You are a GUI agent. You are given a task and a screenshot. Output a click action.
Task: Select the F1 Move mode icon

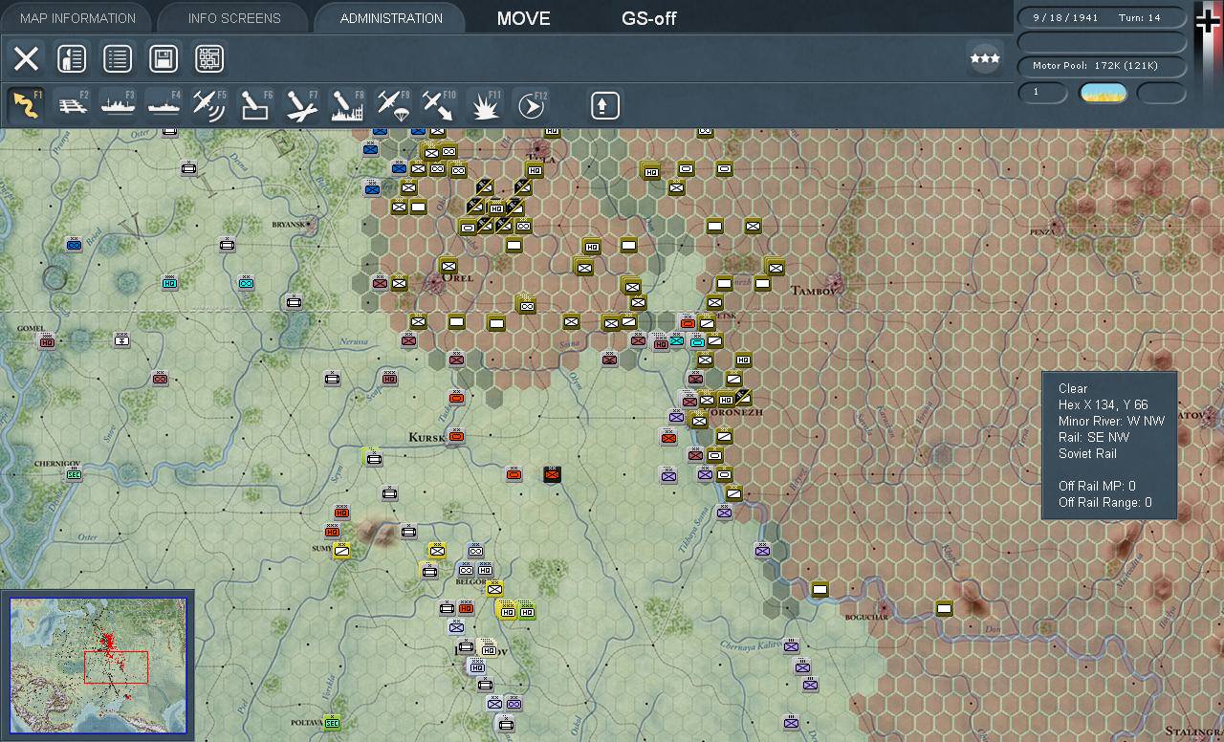26,105
